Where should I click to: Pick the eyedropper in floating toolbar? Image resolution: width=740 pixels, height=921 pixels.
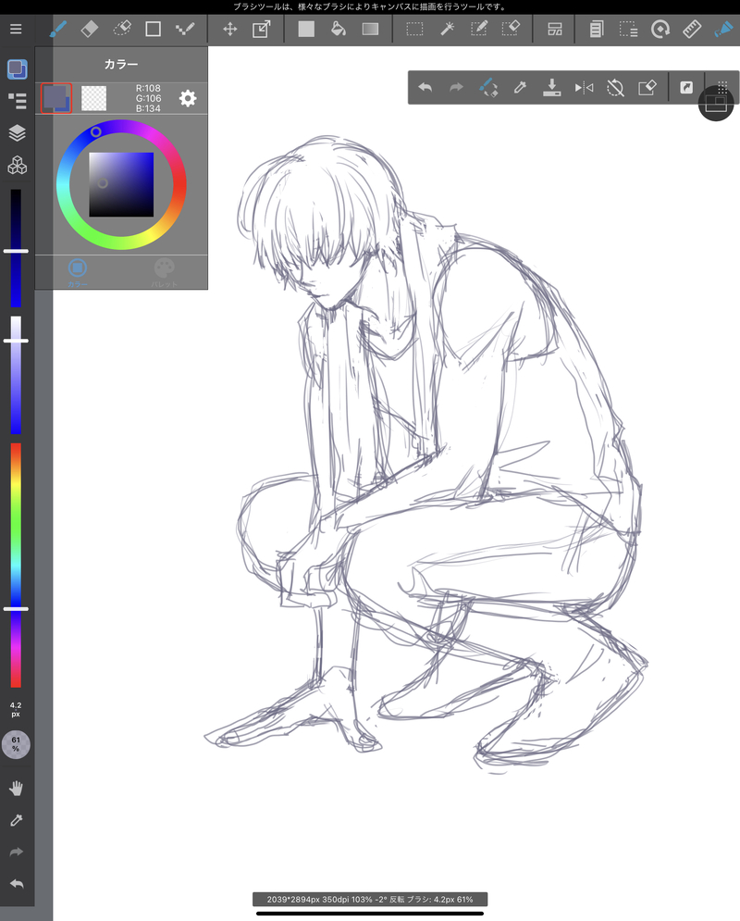coord(520,88)
